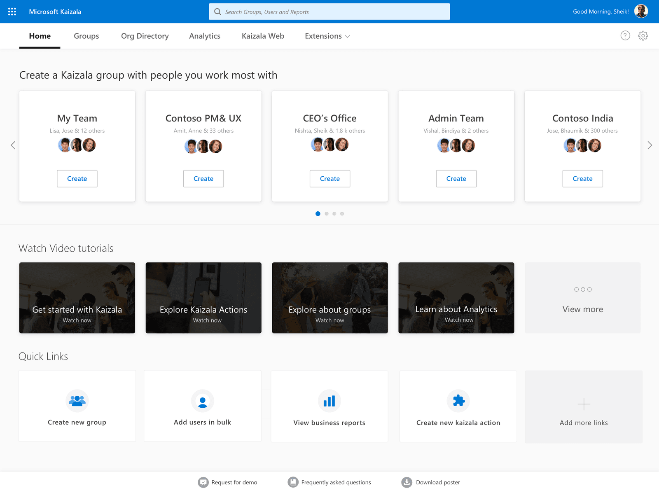
Task: Click 'Lisa, Jose & 12 others' text
Action: coord(77,131)
